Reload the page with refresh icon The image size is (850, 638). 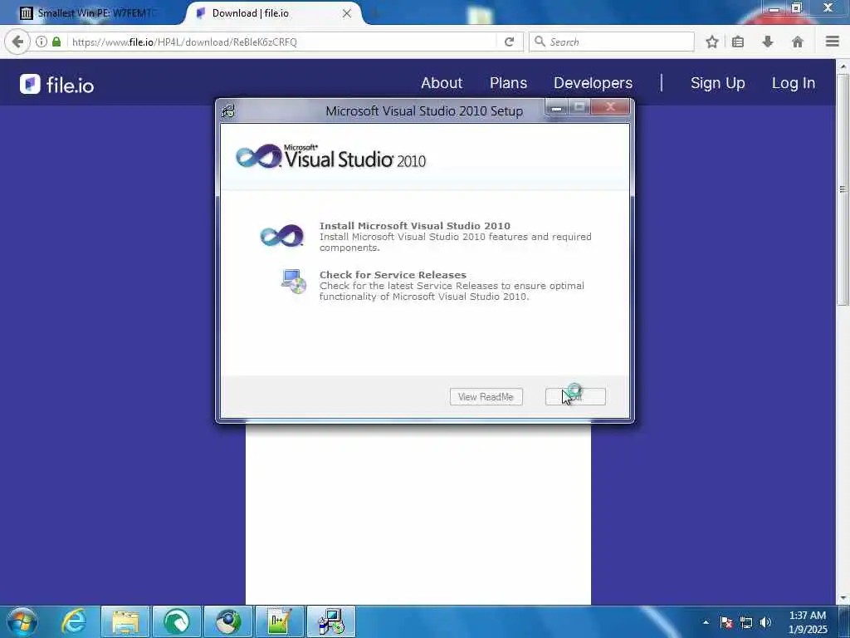pyautogui.click(x=509, y=42)
